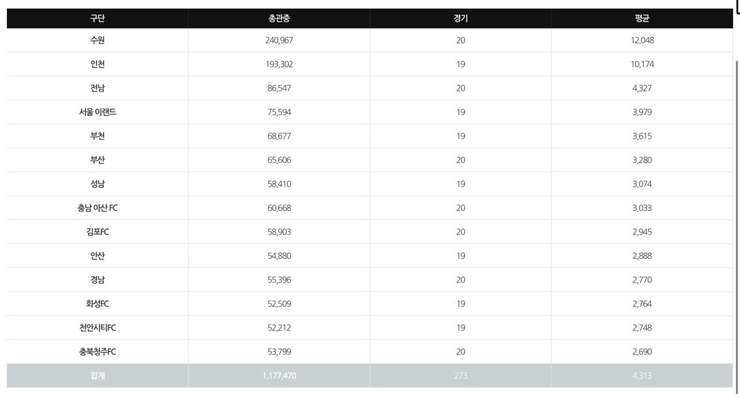Click the 서울 이랜드 team name
Image resolution: width=740 pixels, height=394 pixels.
click(97, 112)
